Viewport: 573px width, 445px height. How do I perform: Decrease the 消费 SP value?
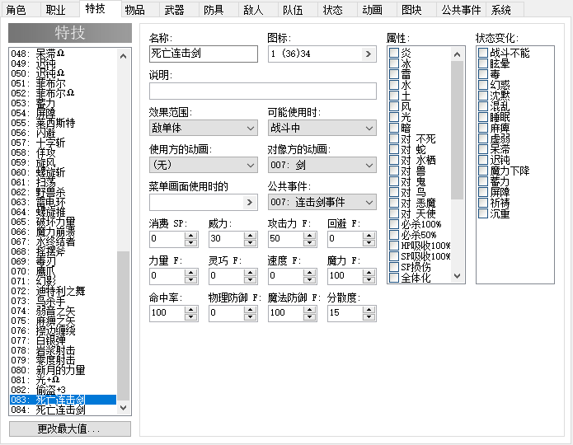click(x=190, y=243)
